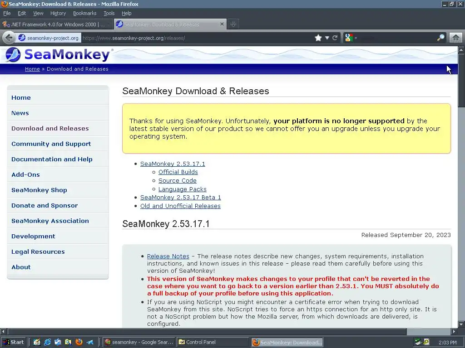
Task: Click the vertical scrollbar up arrow
Action: pyautogui.click(x=461, y=50)
